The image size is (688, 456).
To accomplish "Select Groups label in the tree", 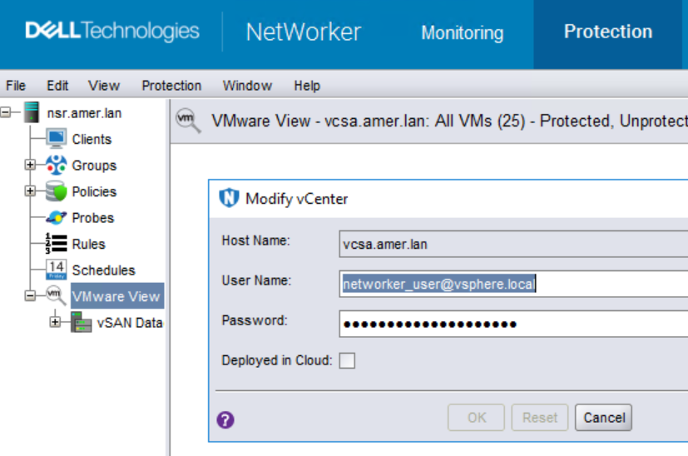I will pos(94,166).
